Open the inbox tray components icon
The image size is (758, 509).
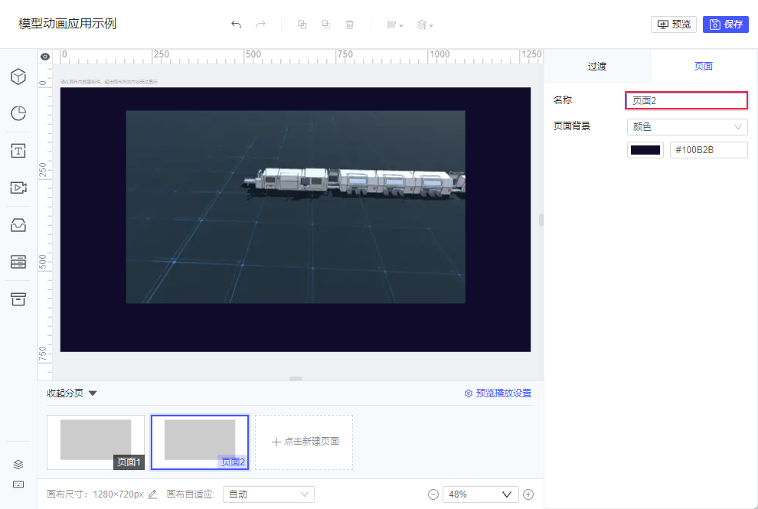click(18, 225)
